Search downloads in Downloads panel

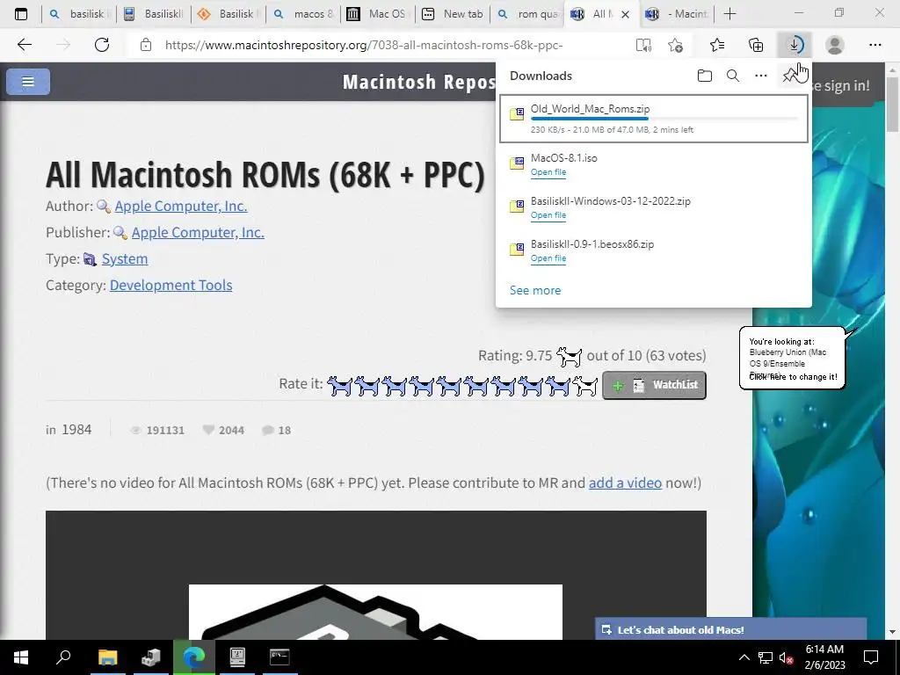[x=732, y=76]
